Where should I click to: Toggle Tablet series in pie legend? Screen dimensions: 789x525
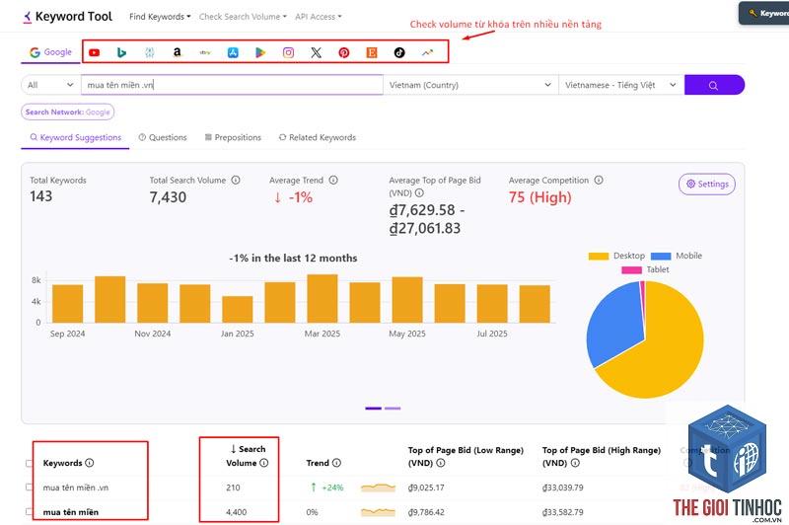tap(646, 269)
